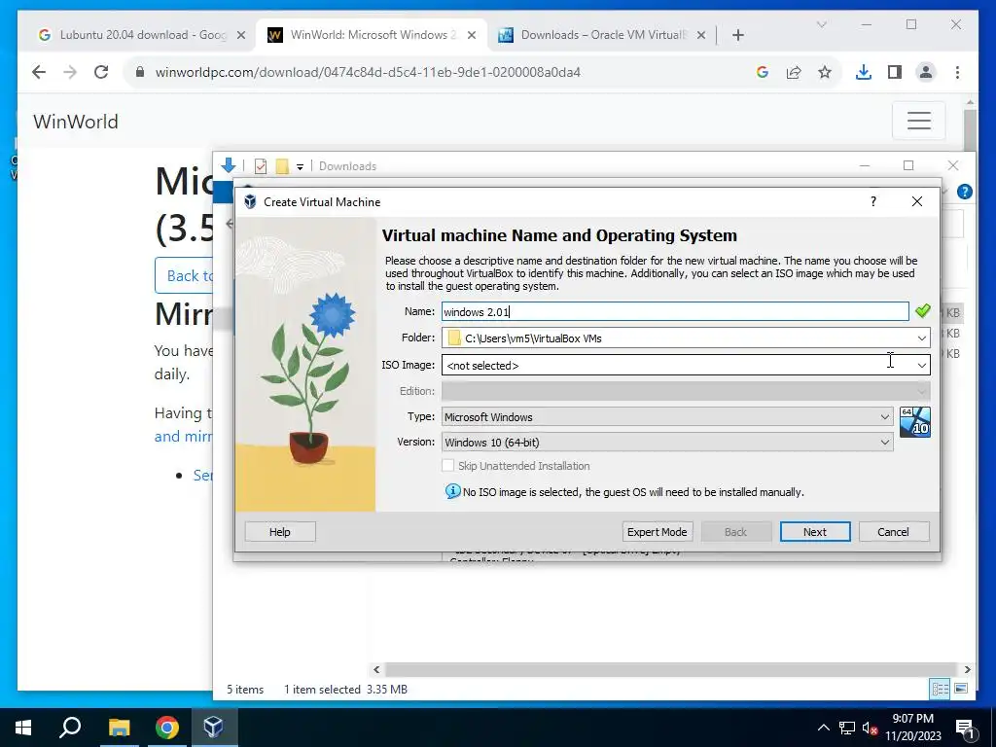Viewport: 996px width, 747px height.
Task: Switch Downloads window to details view
Action: (x=941, y=689)
